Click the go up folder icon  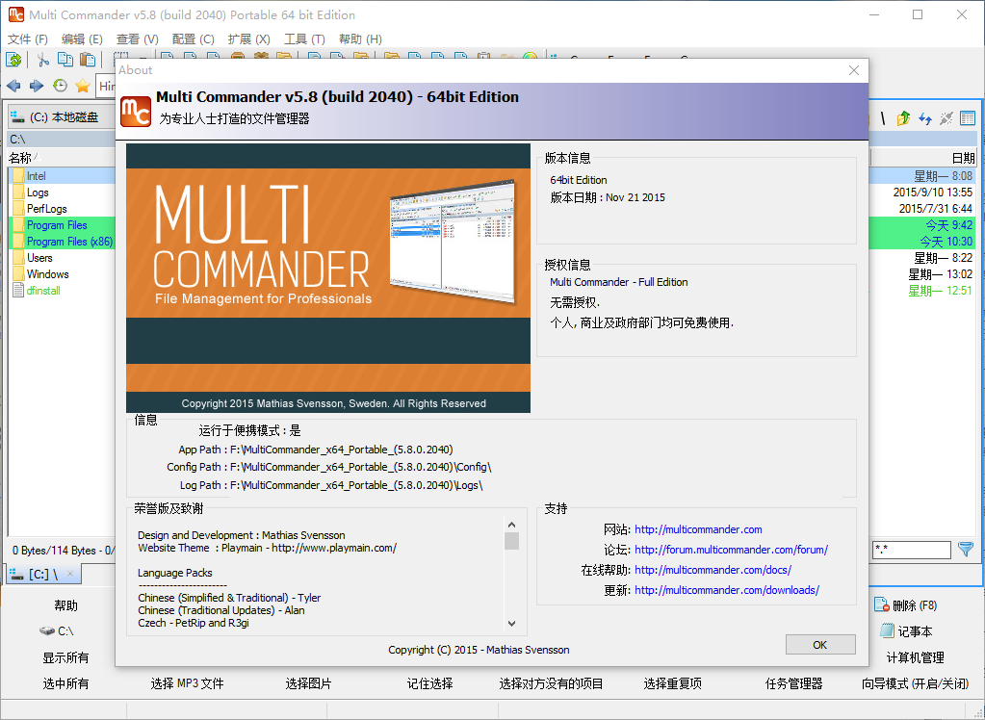pyautogui.click(x=903, y=118)
